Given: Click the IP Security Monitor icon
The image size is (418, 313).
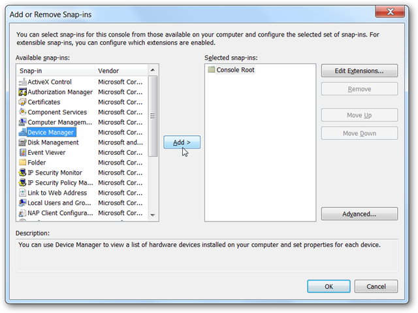Looking at the screenshot, I should coord(23,173).
